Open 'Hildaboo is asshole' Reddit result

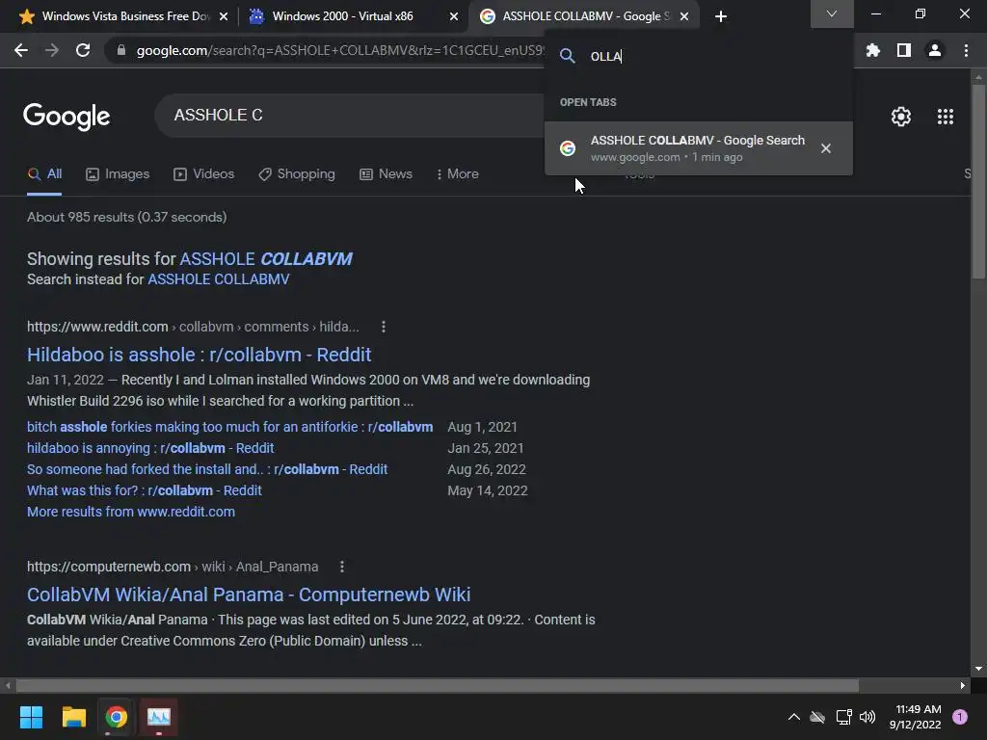199,355
